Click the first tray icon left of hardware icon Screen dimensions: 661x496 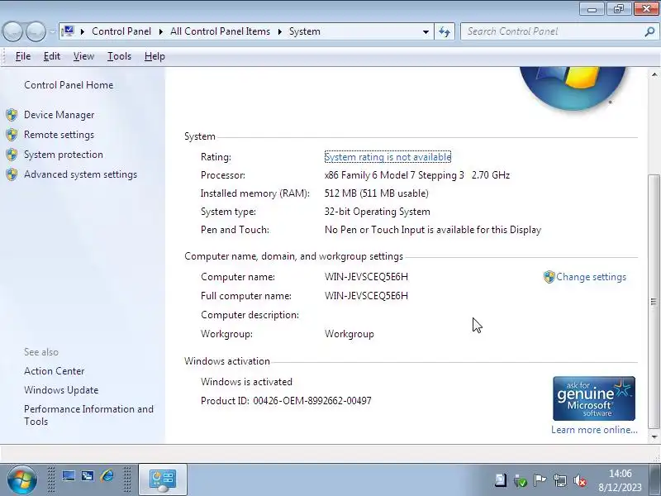(x=501, y=479)
